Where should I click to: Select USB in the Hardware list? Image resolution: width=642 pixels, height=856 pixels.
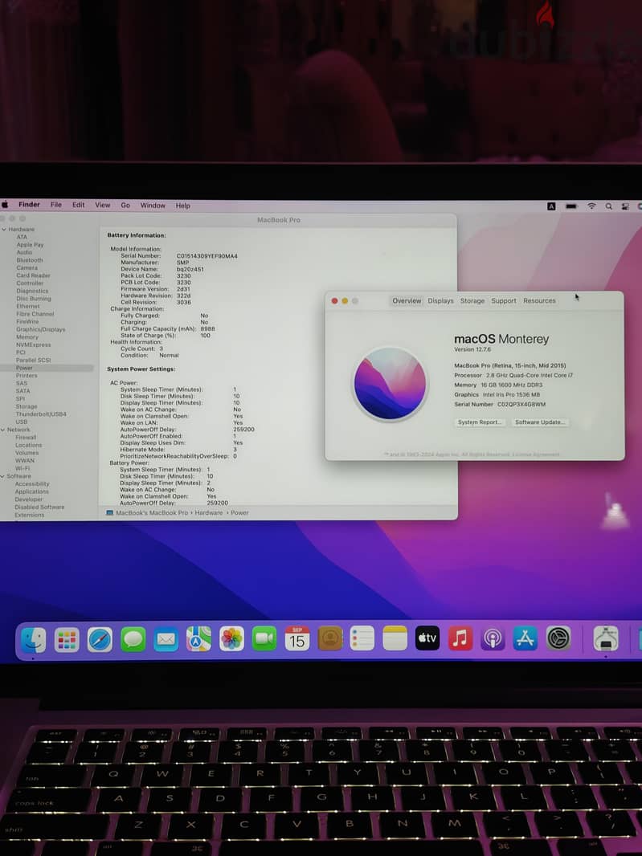click(22, 422)
